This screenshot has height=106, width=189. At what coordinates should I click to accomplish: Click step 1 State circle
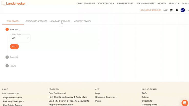[x=7, y=29]
